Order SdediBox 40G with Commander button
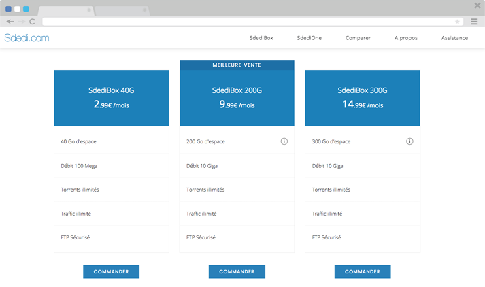Image resolution: width=485 pixels, height=287 pixels. pyautogui.click(x=112, y=271)
